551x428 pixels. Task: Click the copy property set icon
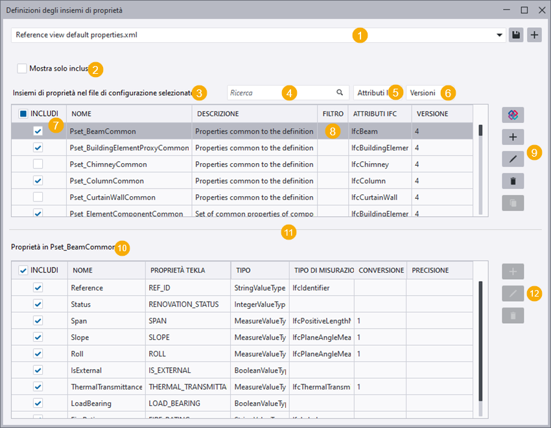[x=512, y=203]
